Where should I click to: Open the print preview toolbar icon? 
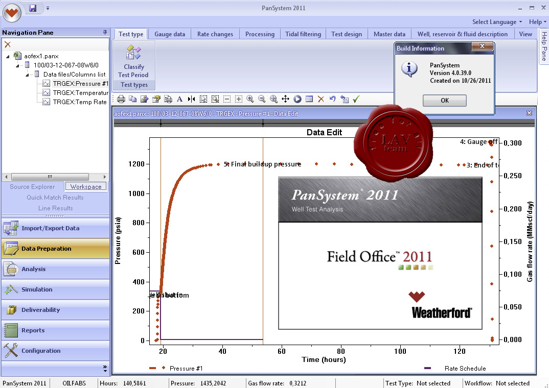pyautogui.click(x=168, y=99)
